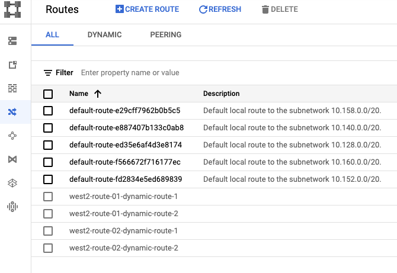
Task: Click the sort arrow beside Name column
Action: click(x=98, y=94)
